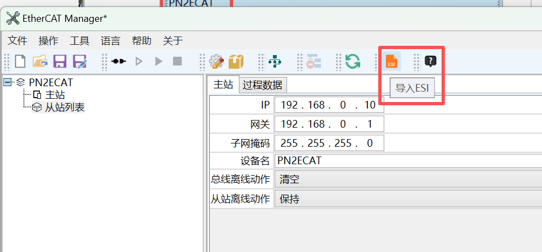Select 主站 node in the tree
The image size is (542, 252).
pos(55,95)
